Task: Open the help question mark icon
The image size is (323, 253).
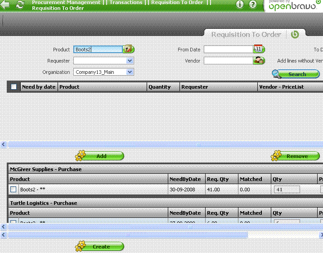Action: pyautogui.click(x=253, y=5)
